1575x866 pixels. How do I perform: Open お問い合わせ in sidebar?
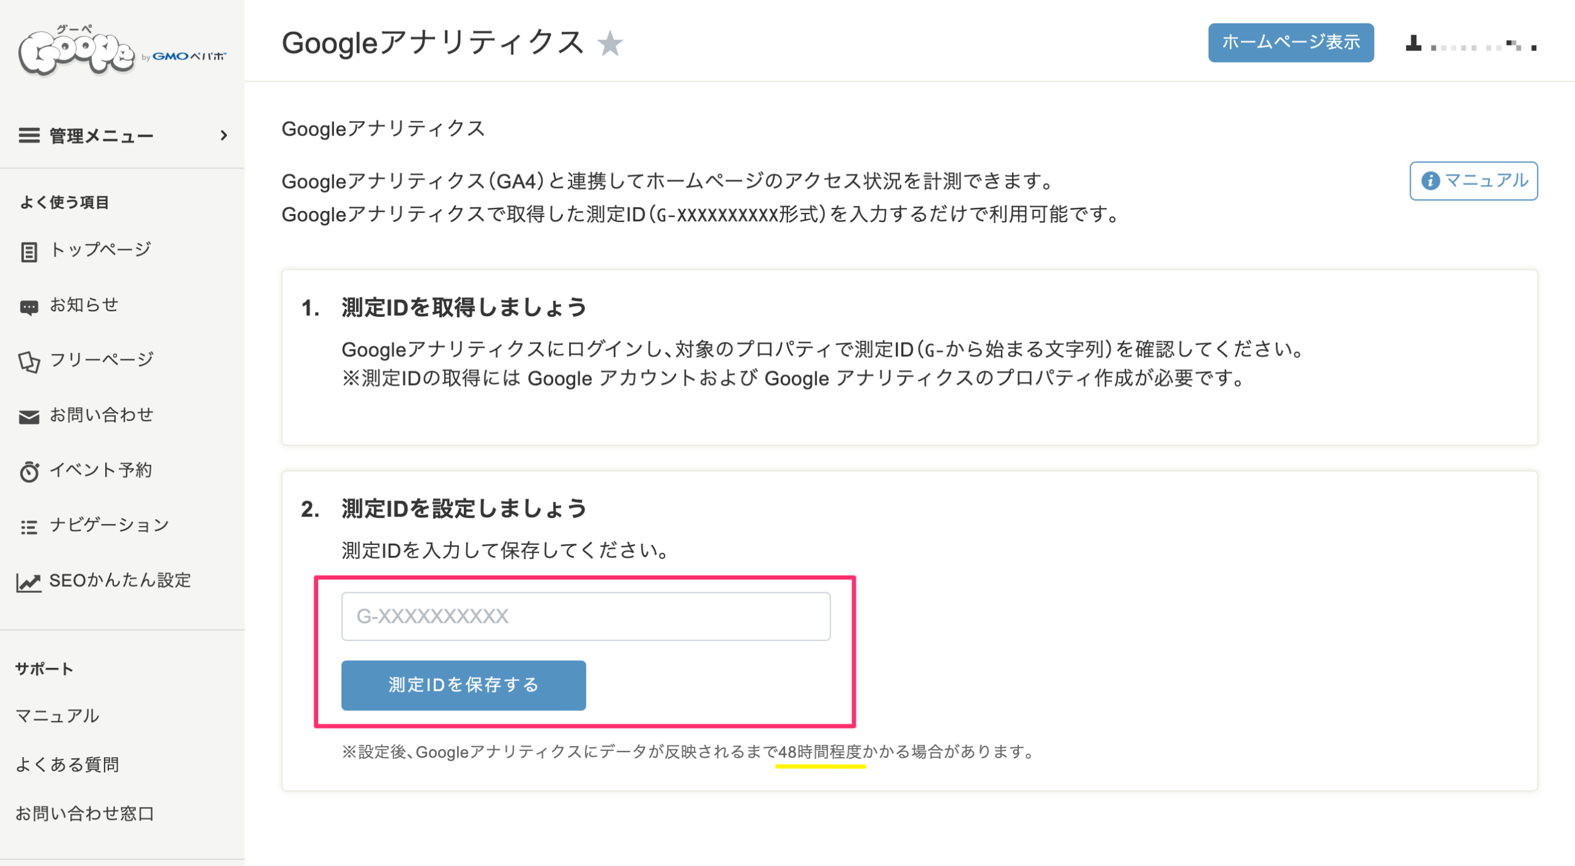tap(102, 415)
